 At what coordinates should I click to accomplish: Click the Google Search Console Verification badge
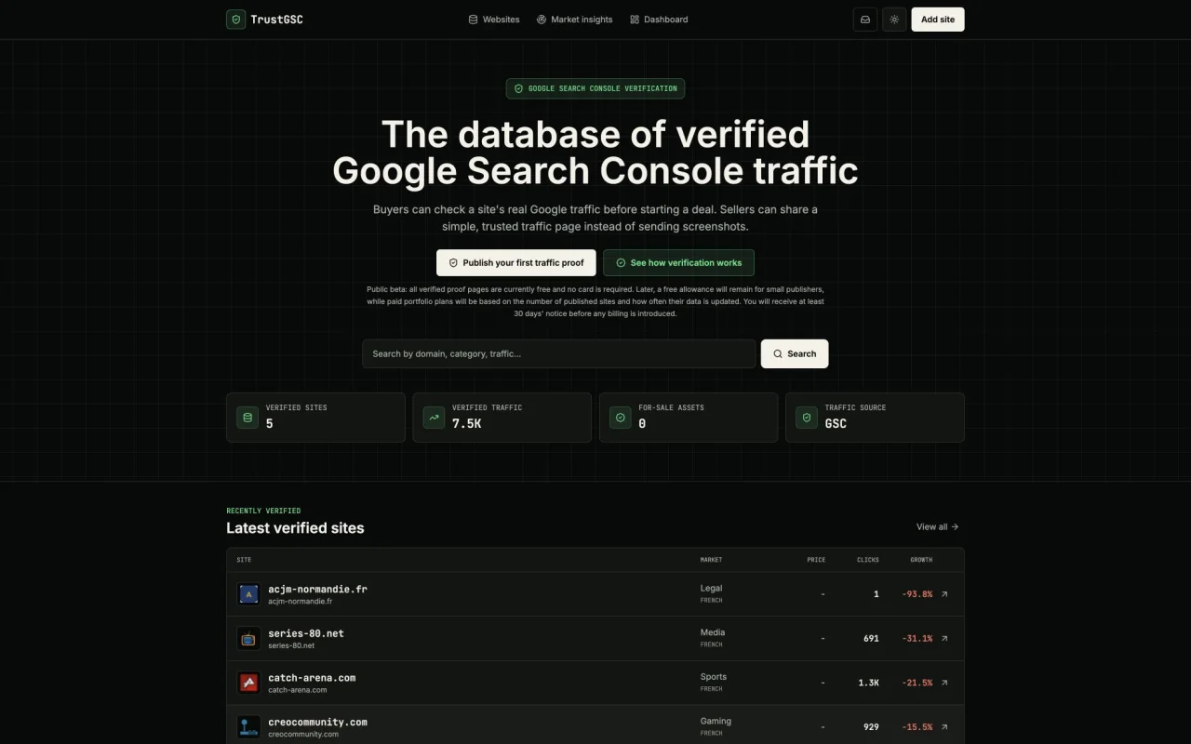point(595,88)
